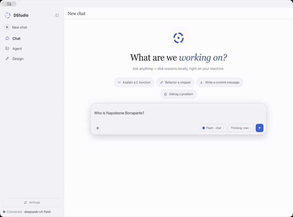Click the DStudio app name text
The width and height of the screenshot is (293, 217).
(x=21, y=15)
